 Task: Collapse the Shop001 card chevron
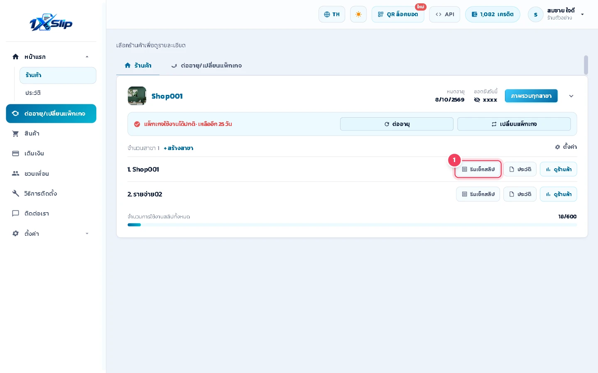point(571,96)
